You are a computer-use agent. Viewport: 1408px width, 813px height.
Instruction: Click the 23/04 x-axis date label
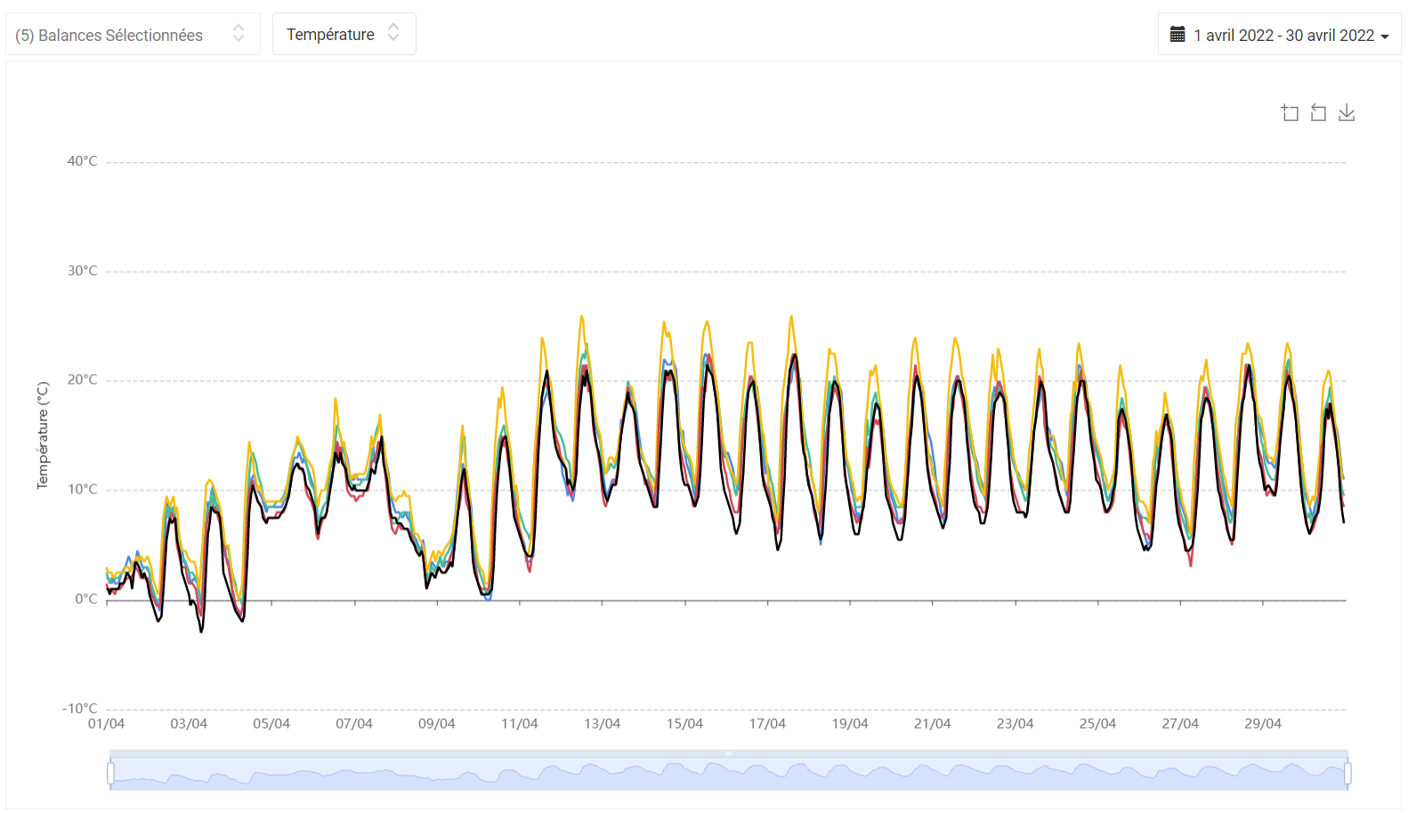pyautogui.click(x=1015, y=724)
